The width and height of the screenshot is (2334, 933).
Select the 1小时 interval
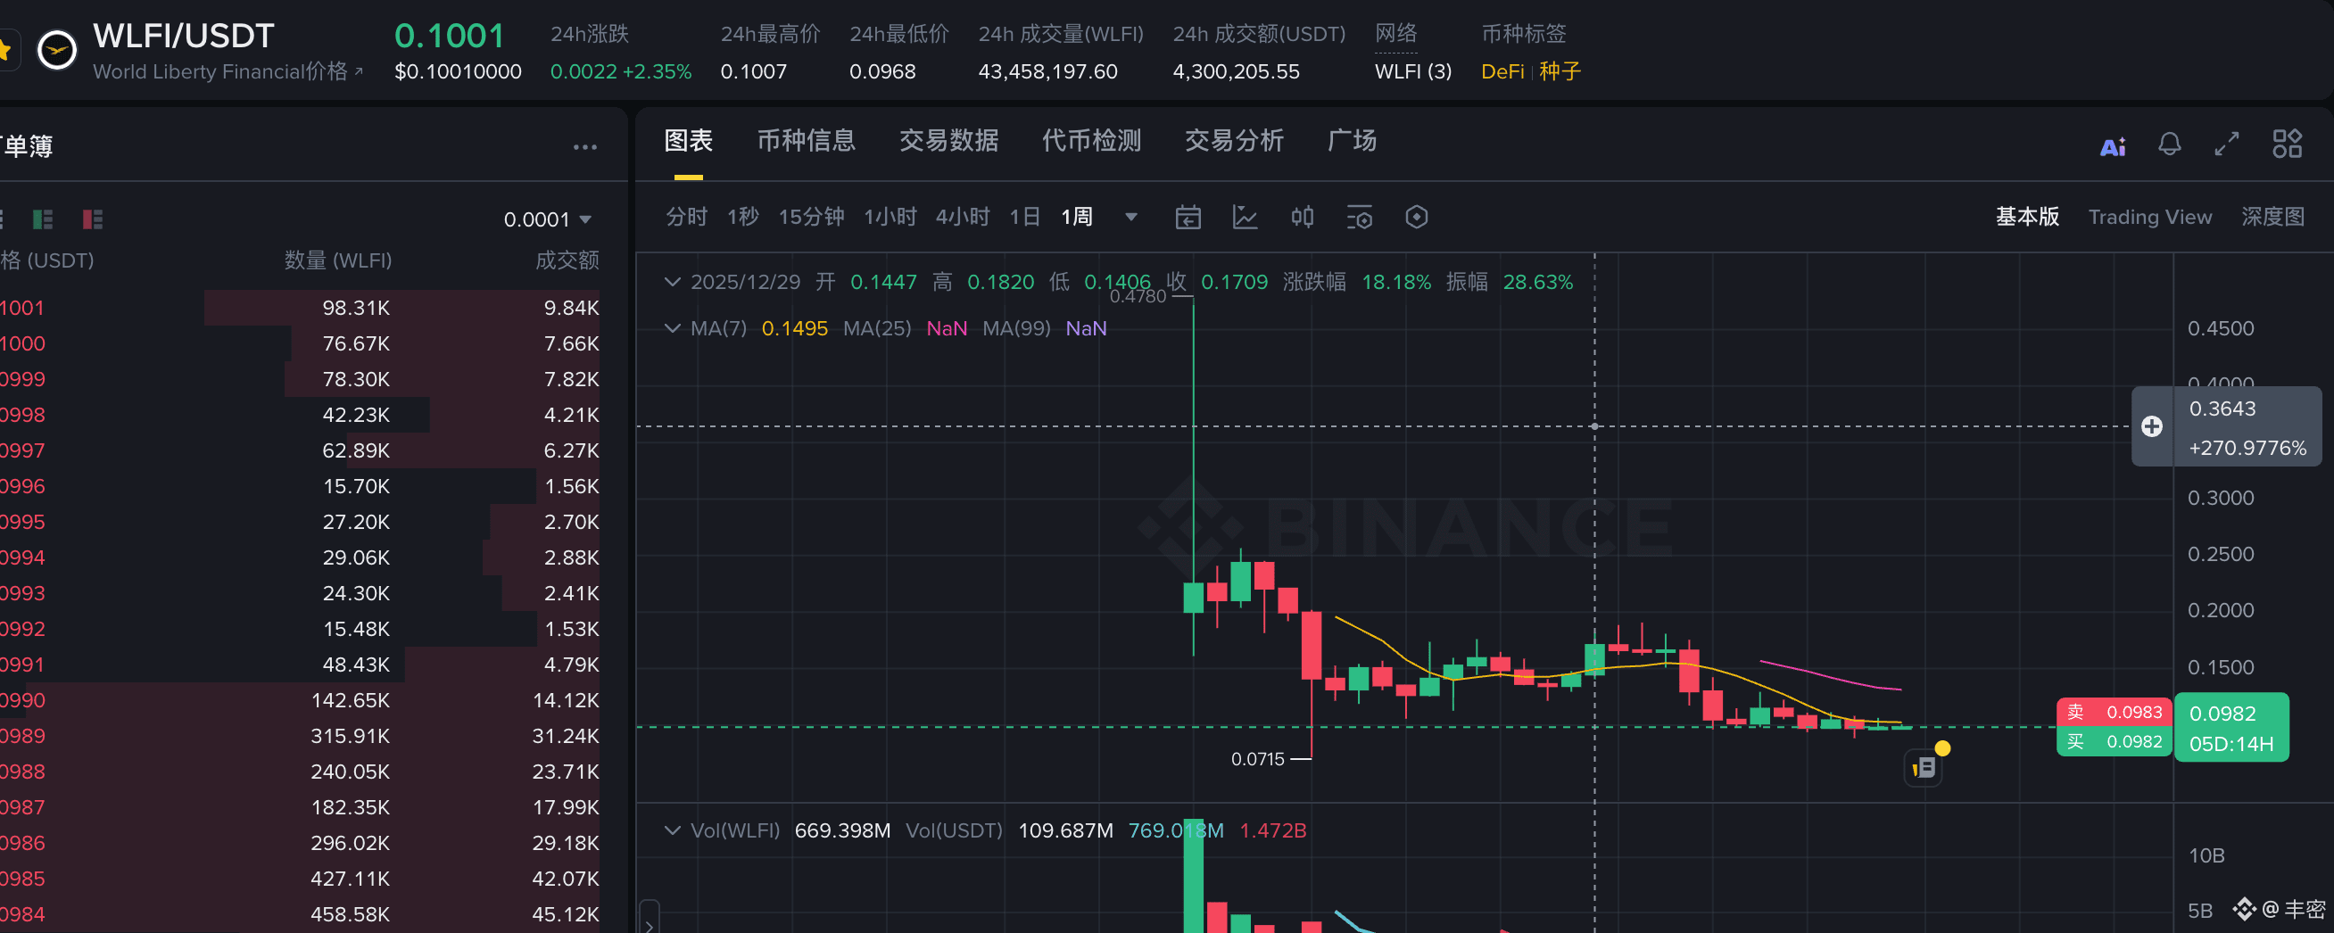(890, 218)
